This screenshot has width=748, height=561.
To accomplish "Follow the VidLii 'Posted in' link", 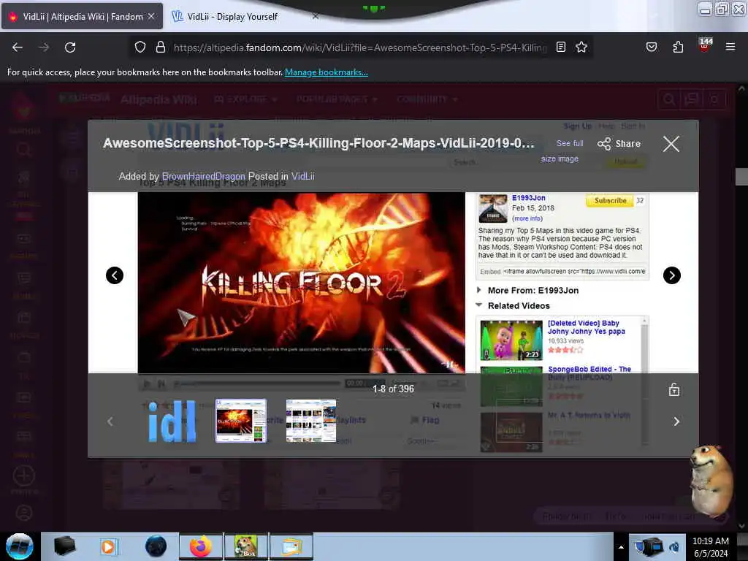I will click(x=303, y=177).
